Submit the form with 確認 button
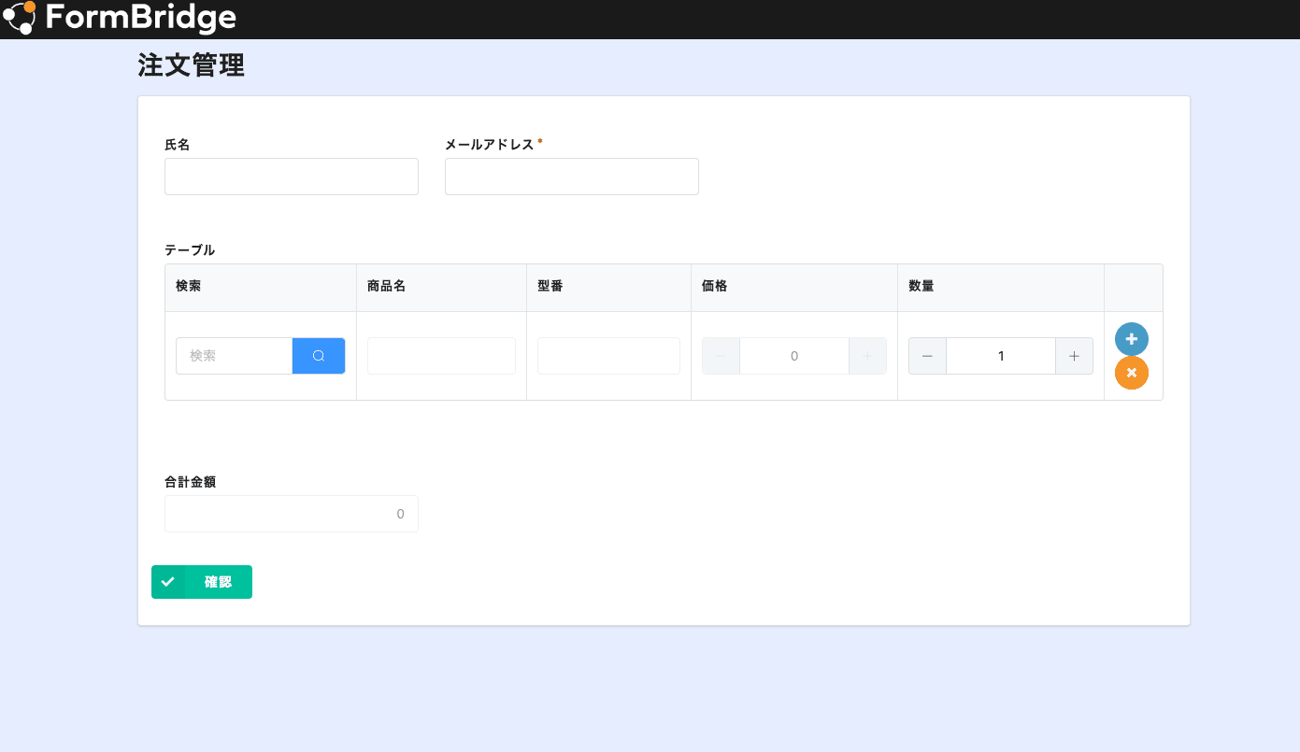Screen dimensions: 1300x752 (202, 582)
